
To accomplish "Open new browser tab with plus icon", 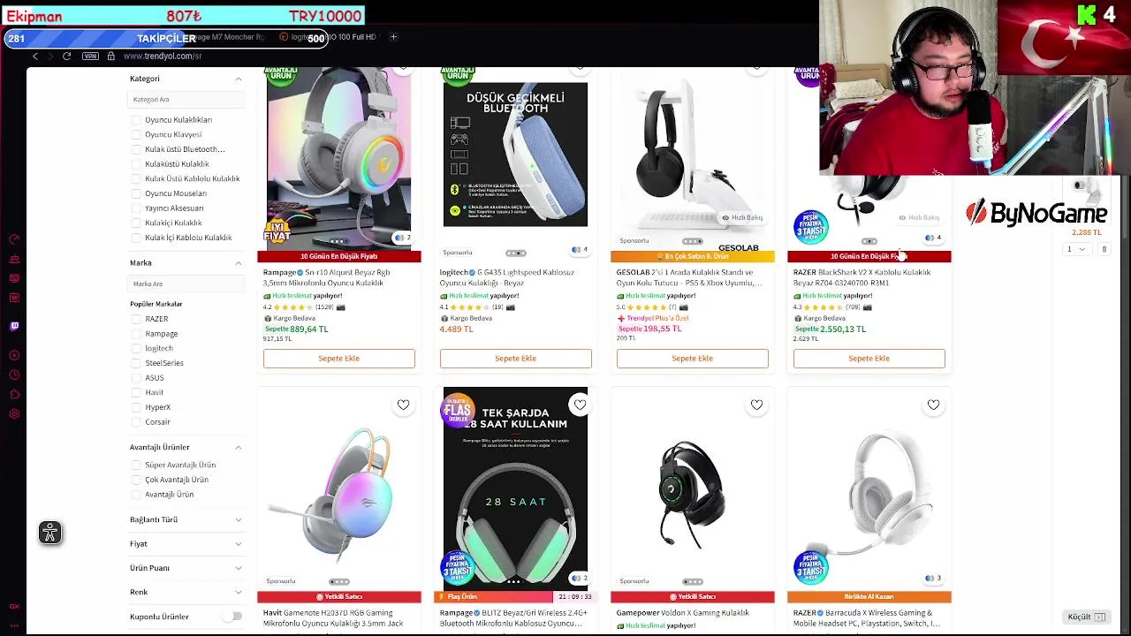I will point(393,37).
